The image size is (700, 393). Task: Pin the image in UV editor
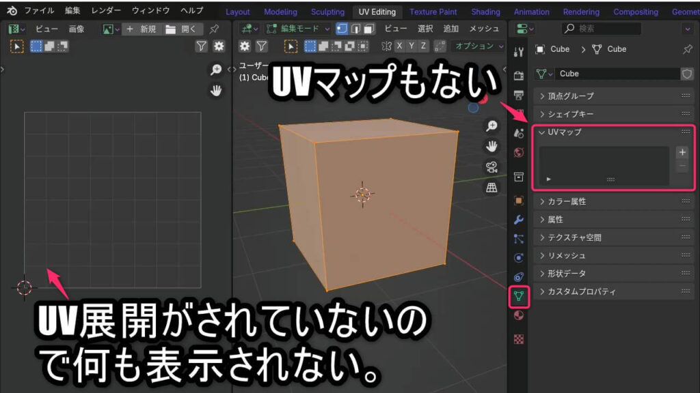(214, 29)
